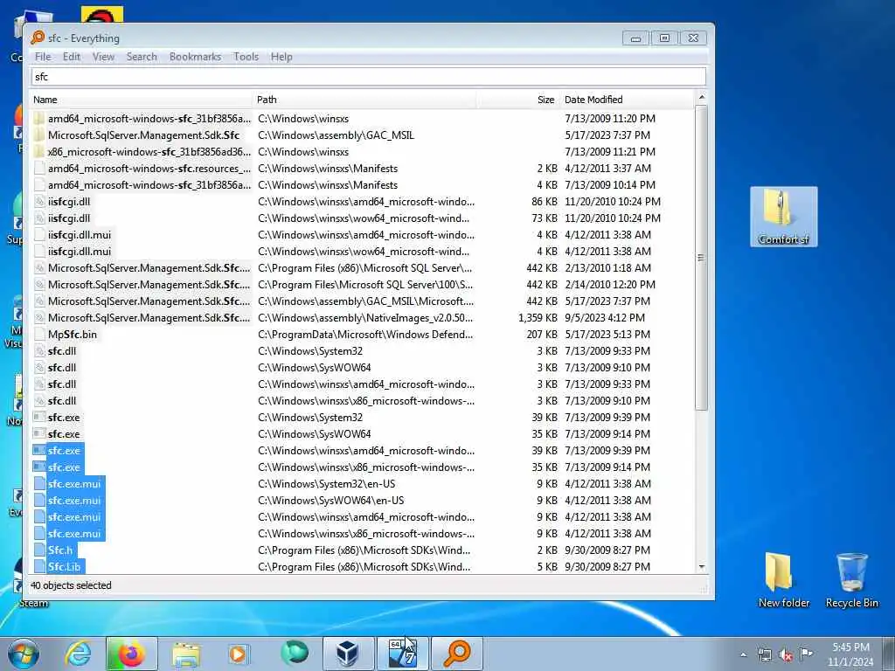Click the icon of sfc.exe in C:\Windows\SysWOW64
895x671 pixels.
[x=38, y=433]
